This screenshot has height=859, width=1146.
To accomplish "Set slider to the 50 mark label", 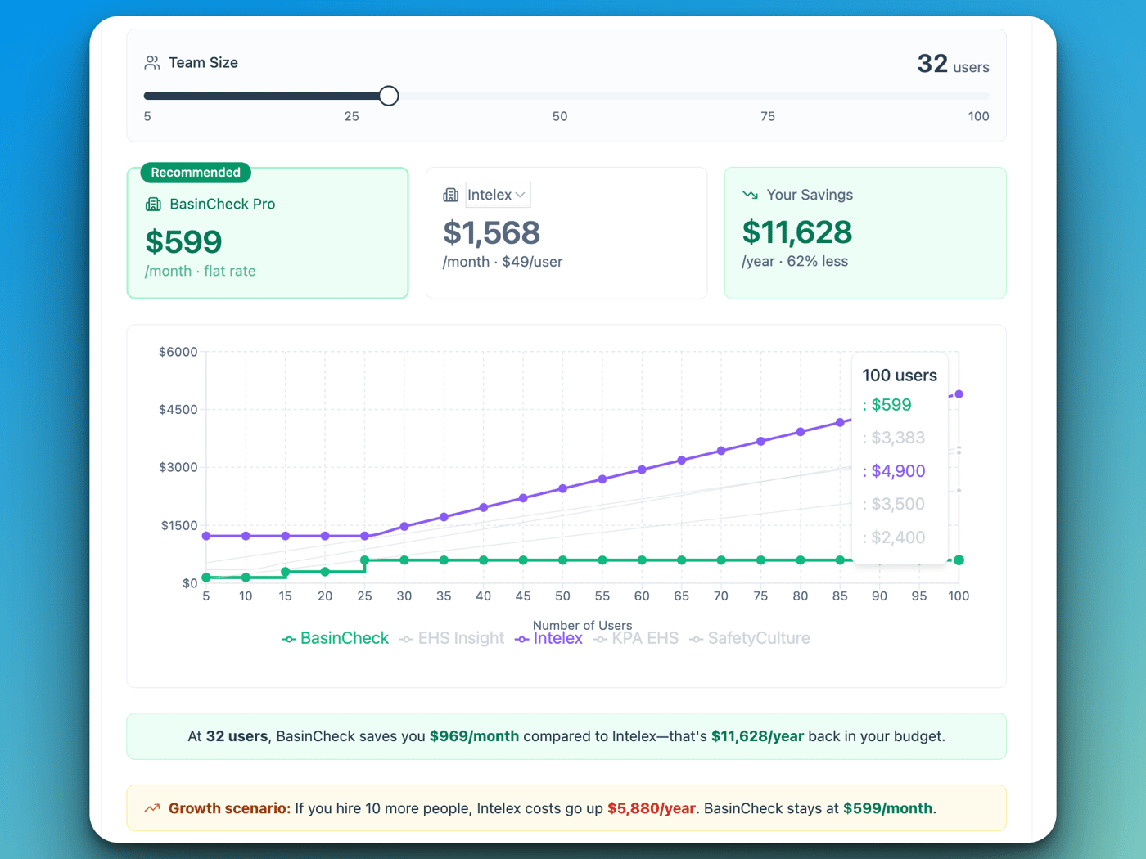I will (560, 116).
